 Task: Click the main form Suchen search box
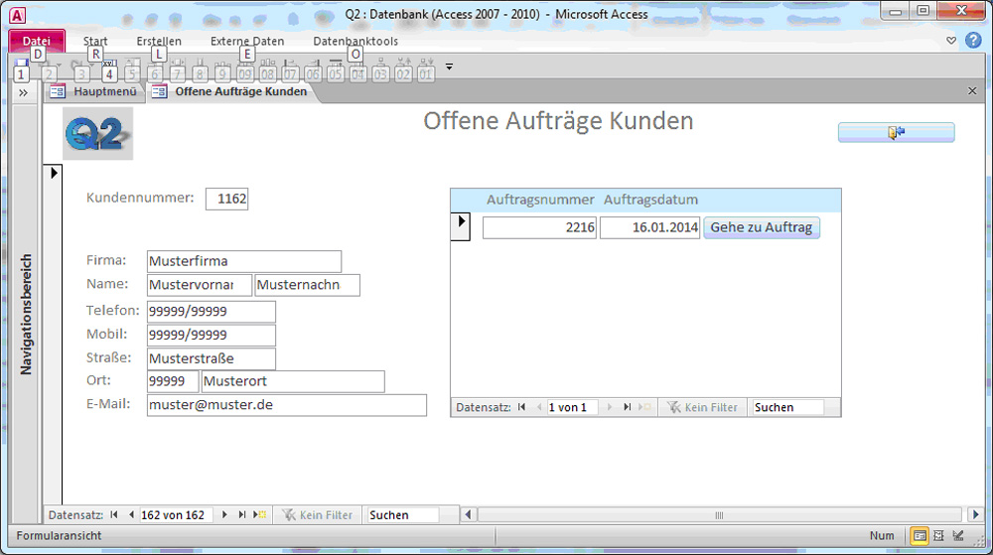[x=403, y=515]
